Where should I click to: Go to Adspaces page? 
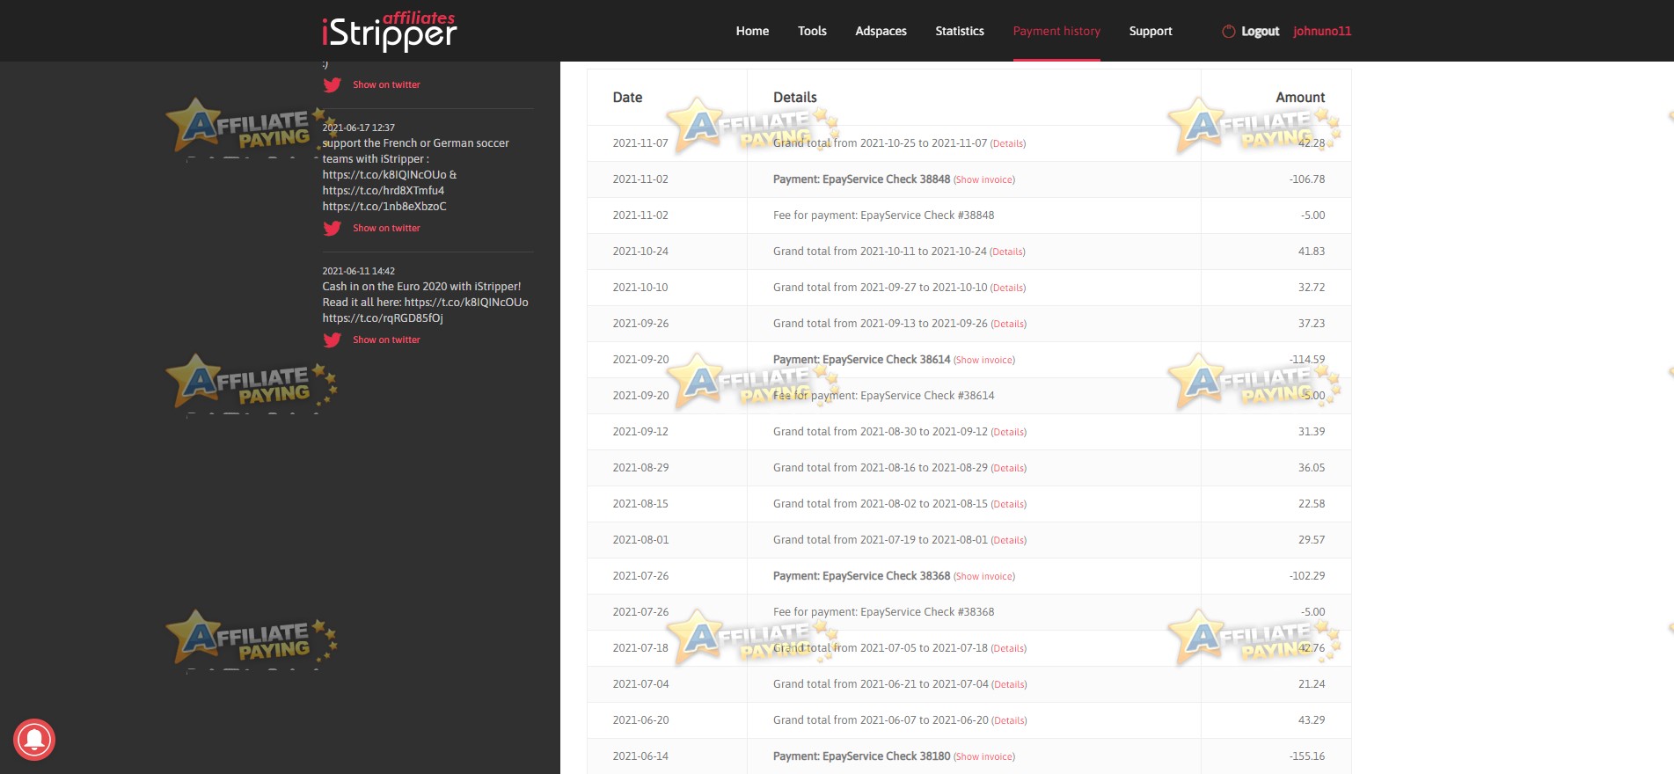(881, 31)
